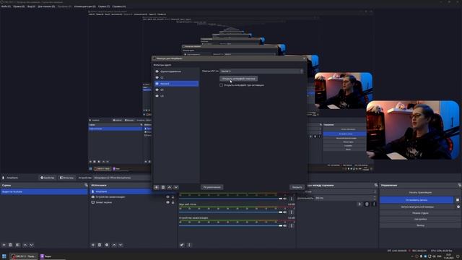Move selected filter up in the filters dialog
This screenshot has width=462, height=260.
(170, 187)
